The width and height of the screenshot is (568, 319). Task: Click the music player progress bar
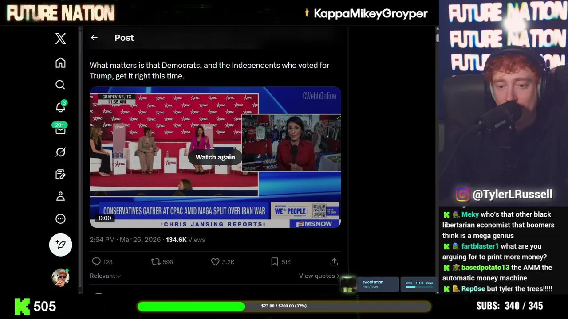point(419,287)
